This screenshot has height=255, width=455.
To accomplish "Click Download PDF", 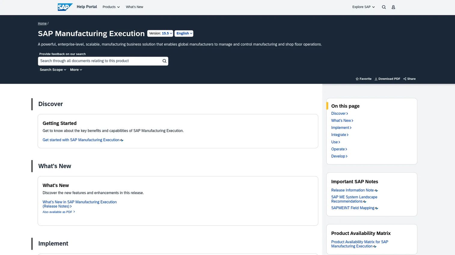I will pos(387,79).
